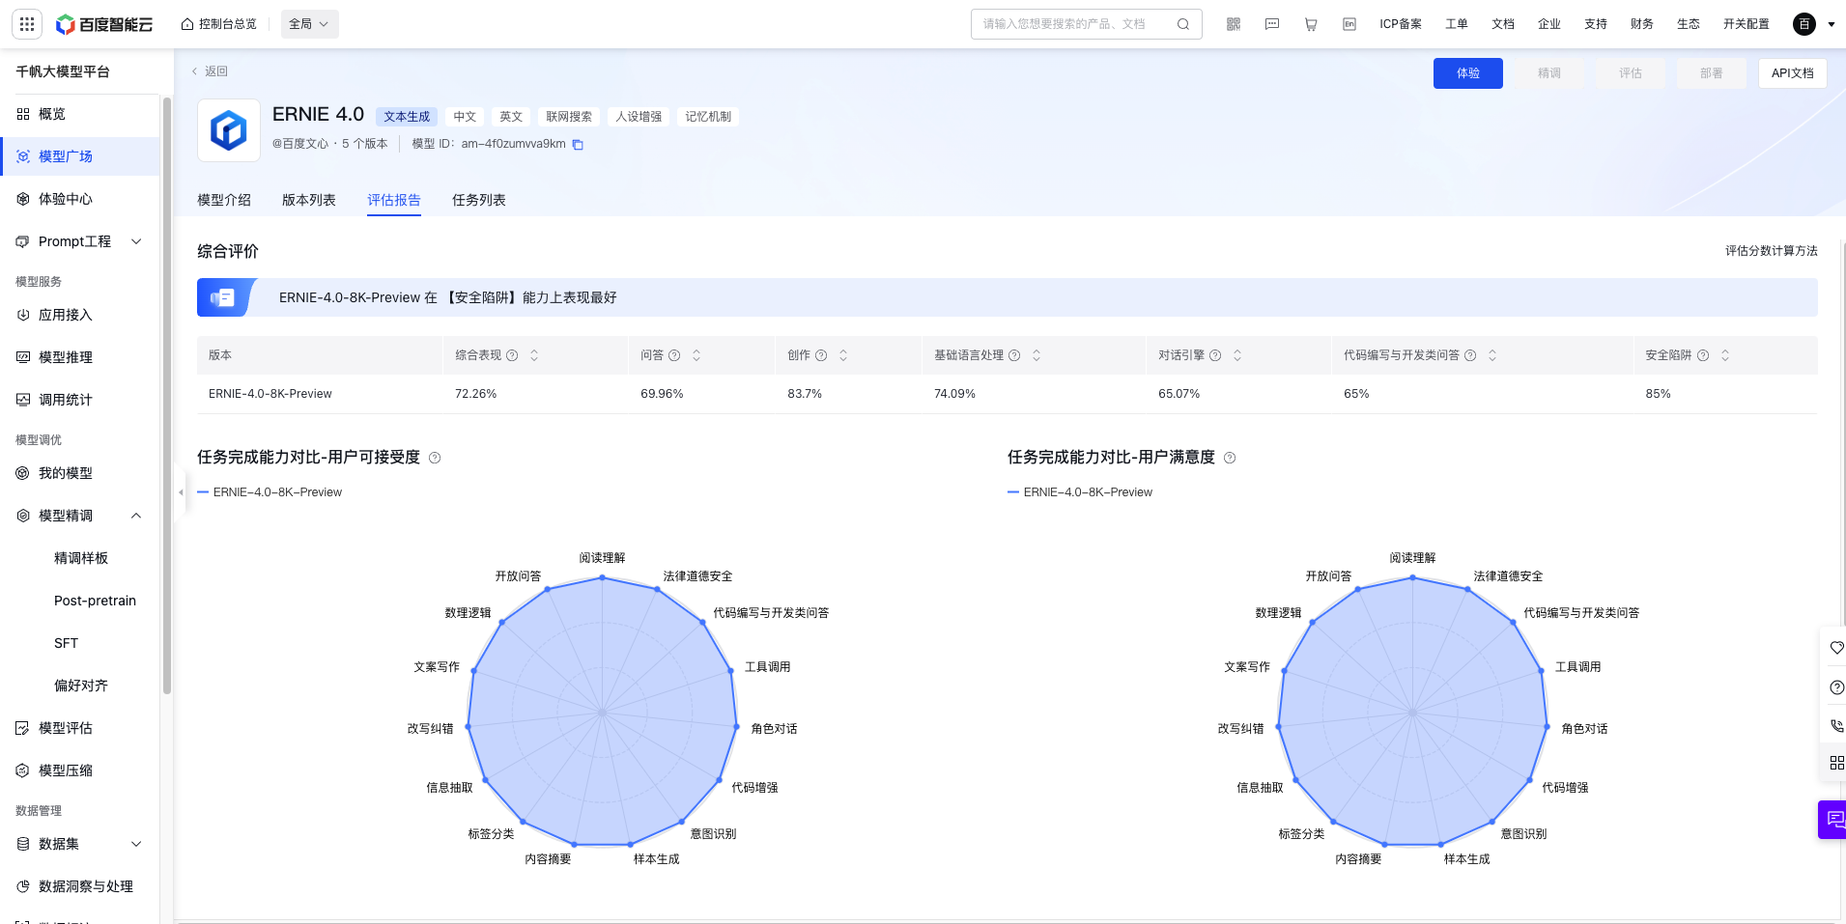Copy the model ID icon
The image size is (1846, 924).
[578, 145]
